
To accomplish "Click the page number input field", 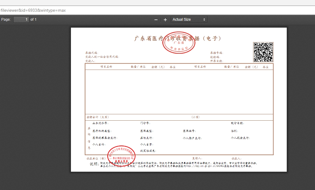I will click(x=21, y=20).
